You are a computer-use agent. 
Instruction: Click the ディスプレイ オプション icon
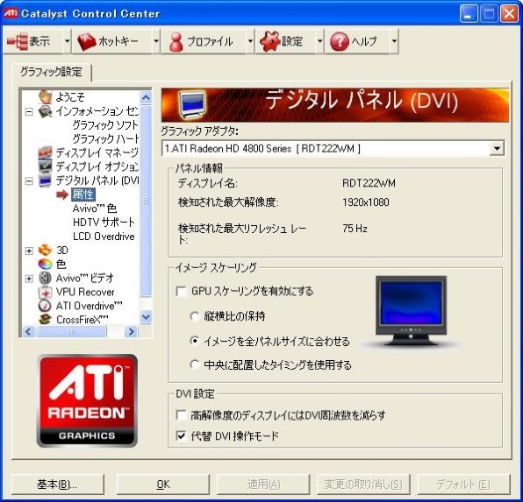pyautogui.click(x=45, y=166)
